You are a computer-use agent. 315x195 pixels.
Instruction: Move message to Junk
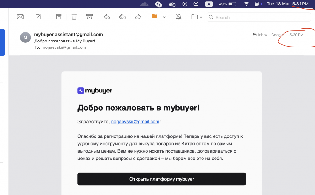pos(89,17)
